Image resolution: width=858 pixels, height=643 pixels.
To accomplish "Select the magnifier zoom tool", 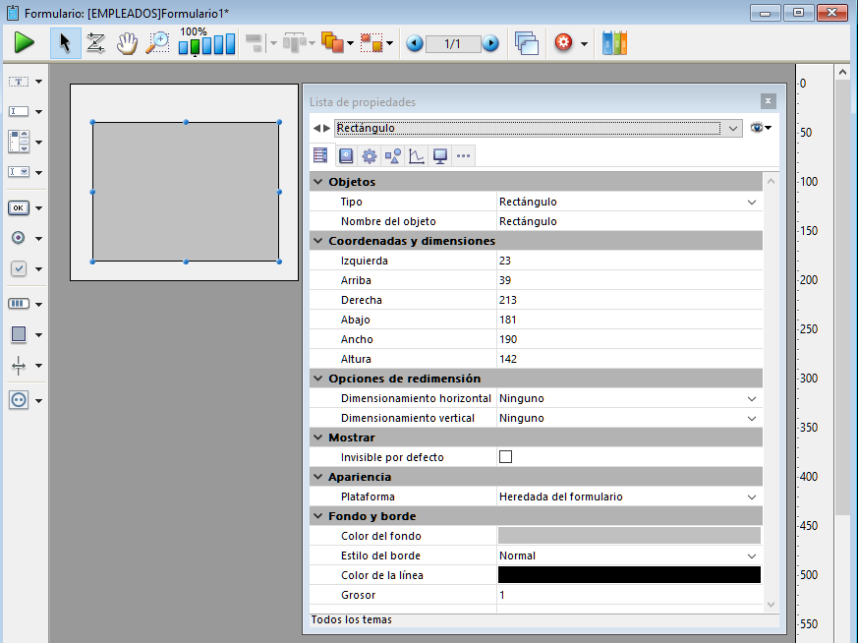I will point(156,43).
